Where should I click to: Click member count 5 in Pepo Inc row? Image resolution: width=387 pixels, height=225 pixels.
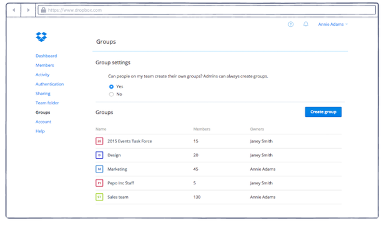point(195,183)
